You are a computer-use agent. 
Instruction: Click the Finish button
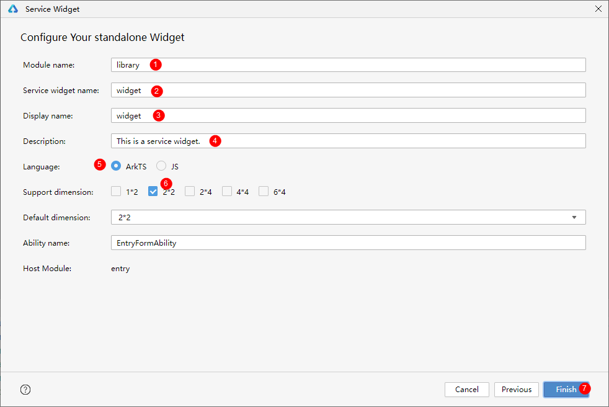tap(566, 390)
